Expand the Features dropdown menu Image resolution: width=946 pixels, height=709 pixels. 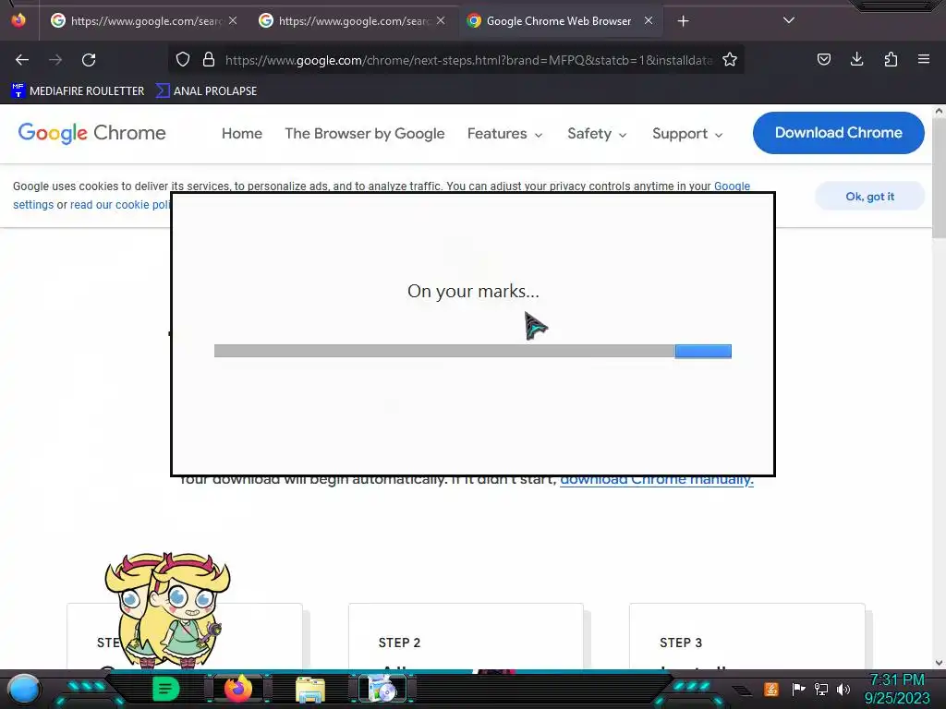click(x=505, y=133)
